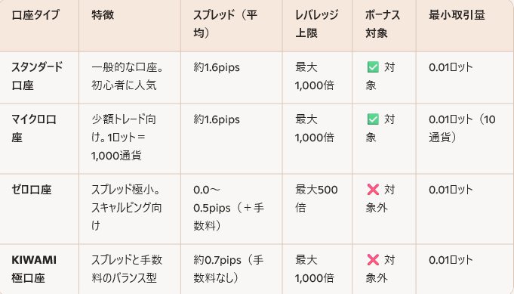Select the スタンダード口座 row label

click(37, 76)
